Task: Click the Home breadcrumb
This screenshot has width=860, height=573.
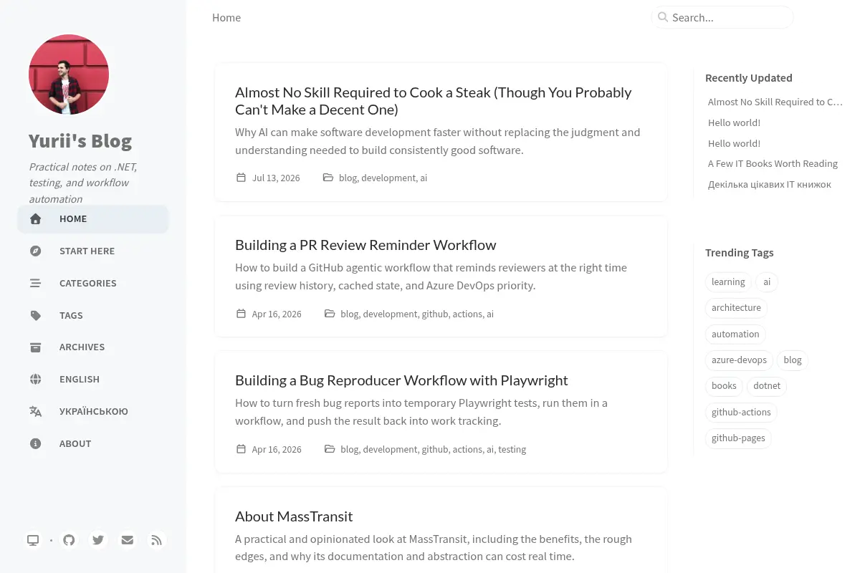Action: pos(226,17)
